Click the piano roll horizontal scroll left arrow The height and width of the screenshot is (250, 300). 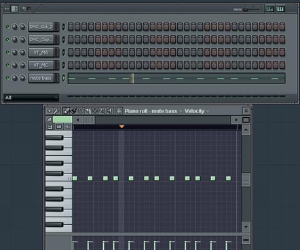[x=78, y=120]
